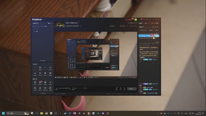Select the highlighted landscape orientation option beside mode dropdown
Screen dimensions: 206x116
pyautogui.click(x=49, y=23)
